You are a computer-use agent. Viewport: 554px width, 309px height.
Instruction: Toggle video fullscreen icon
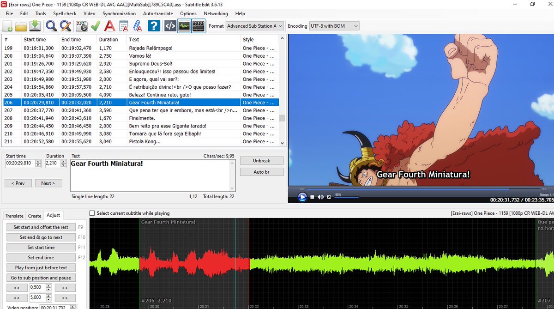329,197
